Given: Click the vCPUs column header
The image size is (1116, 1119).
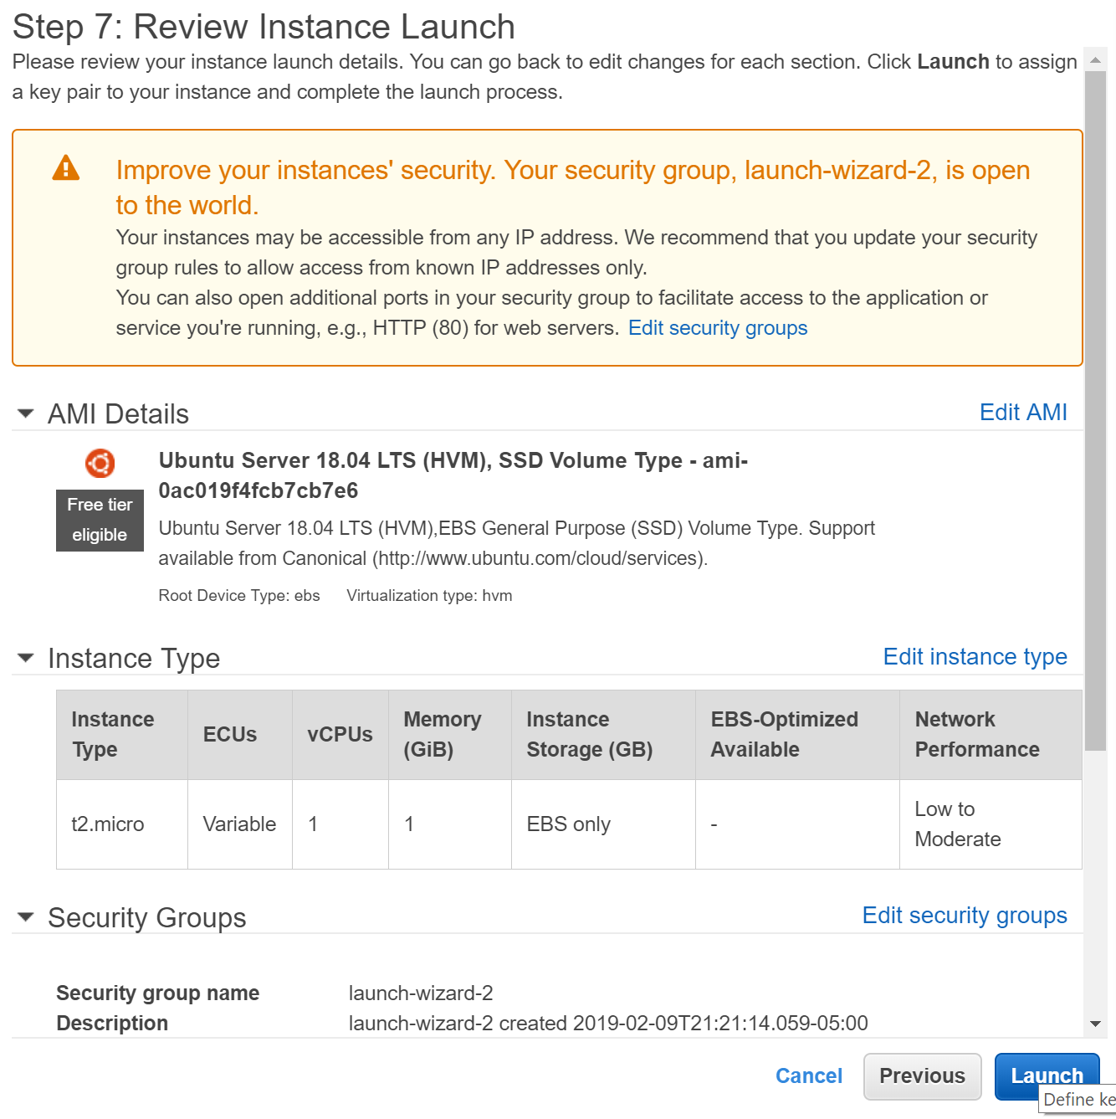Looking at the screenshot, I should click(x=340, y=735).
